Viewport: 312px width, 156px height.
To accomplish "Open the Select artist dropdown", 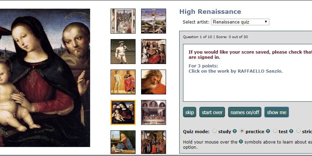I will (240, 22).
